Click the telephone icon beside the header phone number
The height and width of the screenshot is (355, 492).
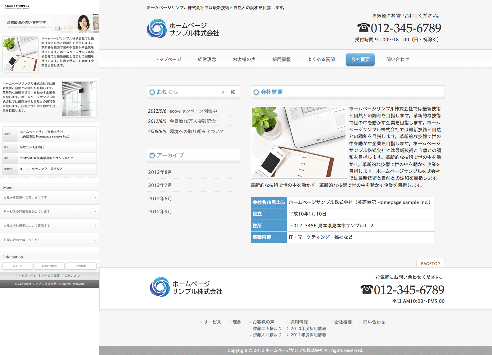363,28
